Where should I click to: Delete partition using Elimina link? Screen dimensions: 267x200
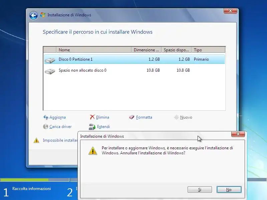tap(102, 117)
